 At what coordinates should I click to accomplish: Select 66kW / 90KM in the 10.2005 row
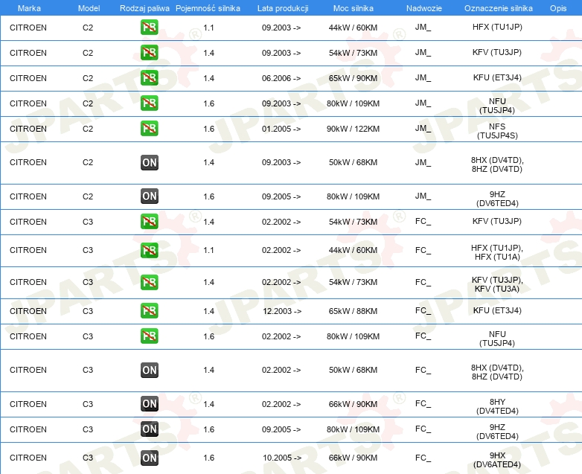(353, 458)
